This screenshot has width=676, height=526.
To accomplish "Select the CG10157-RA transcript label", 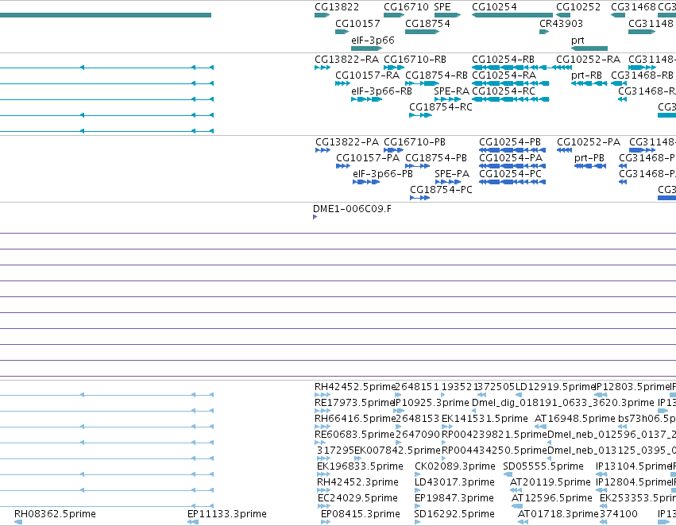I will click(368, 75).
